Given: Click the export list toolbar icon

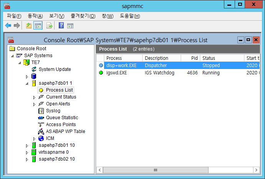Looking at the screenshot, I should pos(49,26).
